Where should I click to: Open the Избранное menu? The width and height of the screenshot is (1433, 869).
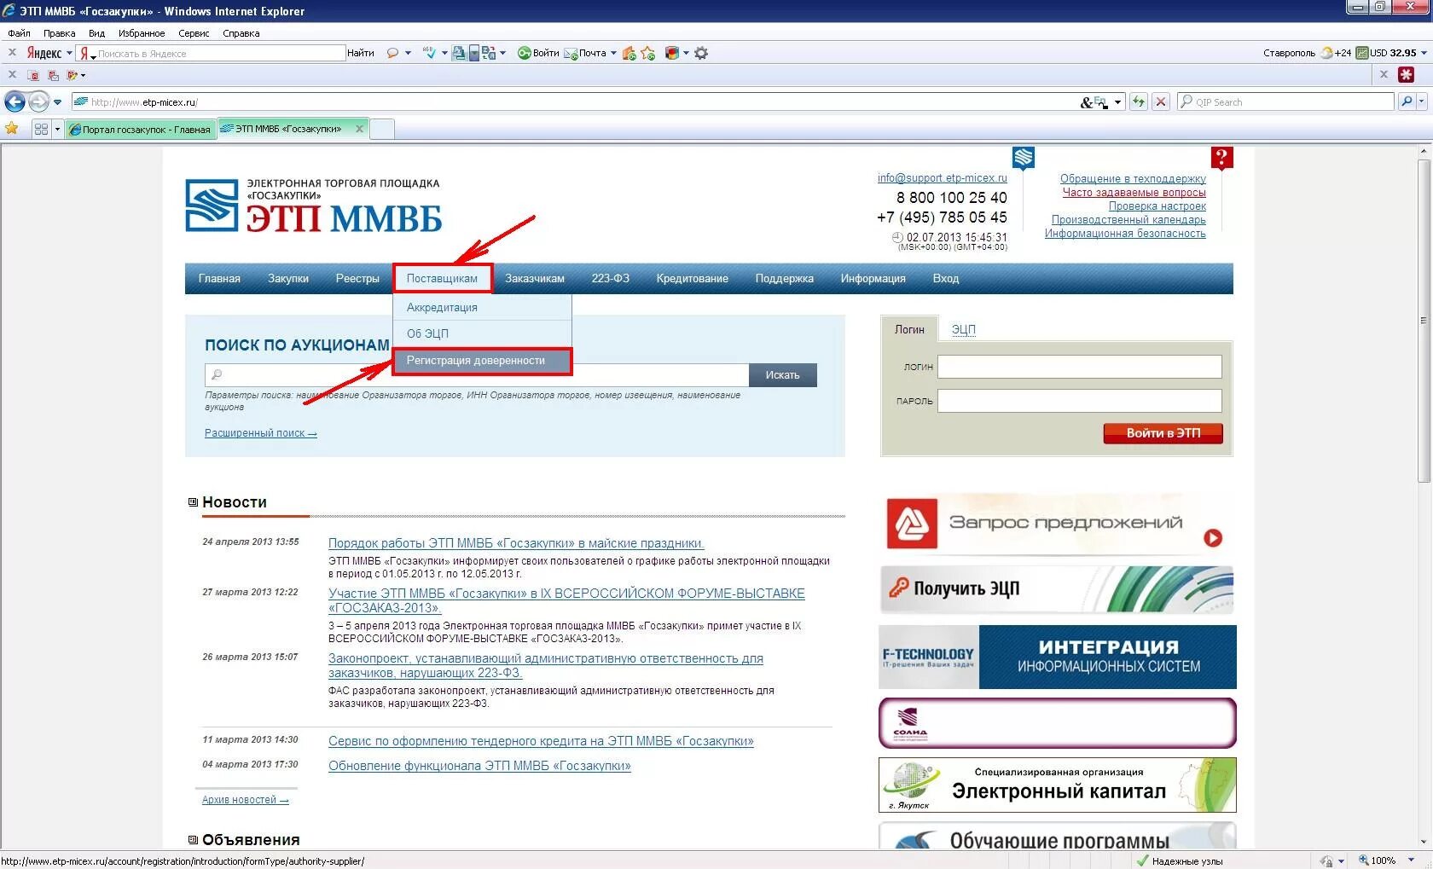pos(142,33)
